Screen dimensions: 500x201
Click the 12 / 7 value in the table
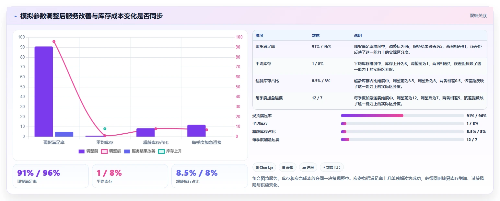point(317,98)
